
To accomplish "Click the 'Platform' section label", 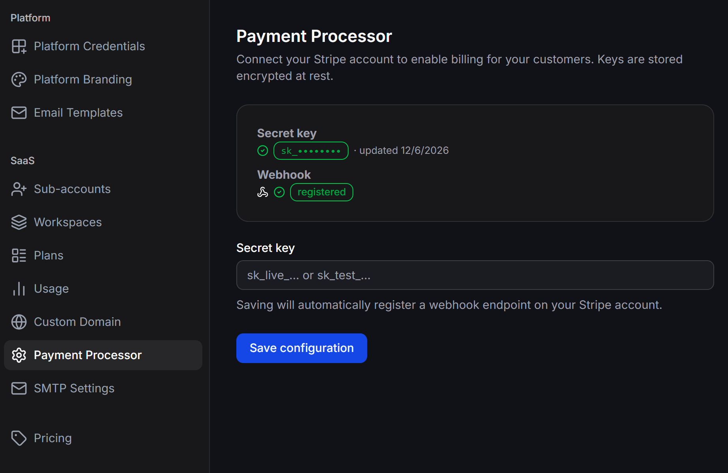I will 30,18.
